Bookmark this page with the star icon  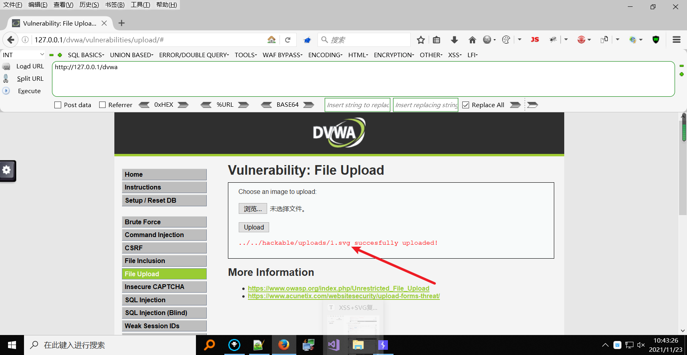(x=421, y=40)
